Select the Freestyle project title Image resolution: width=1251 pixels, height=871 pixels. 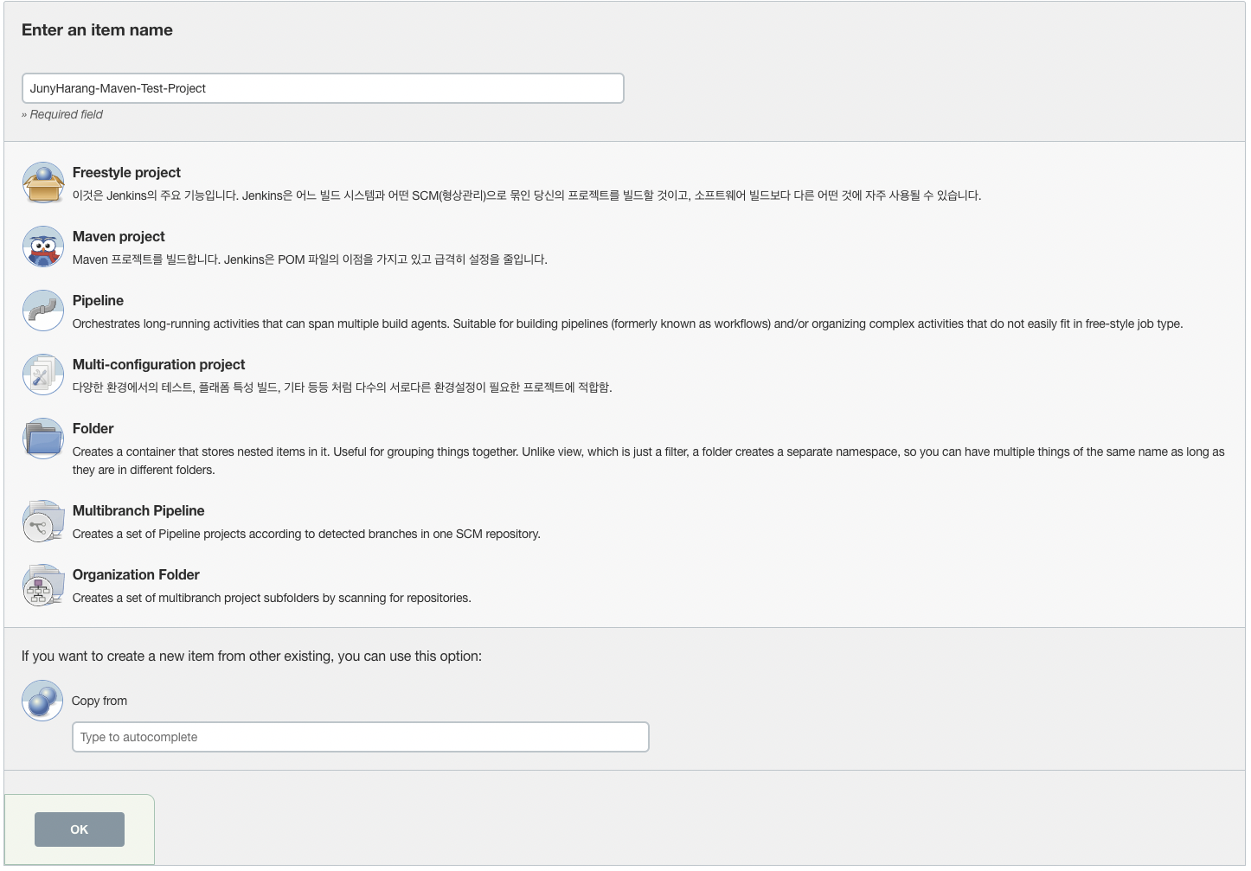pyautogui.click(x=126, y=172)
